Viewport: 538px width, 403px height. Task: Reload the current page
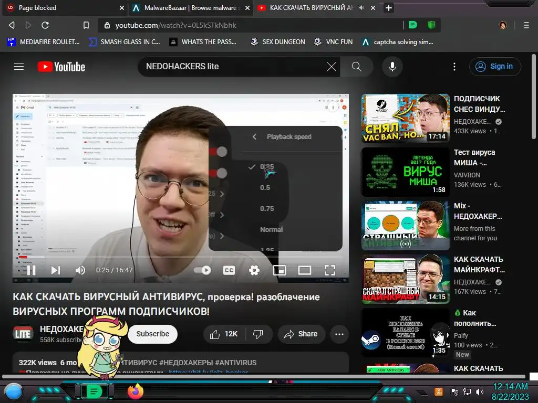click(x=45, y=25)
